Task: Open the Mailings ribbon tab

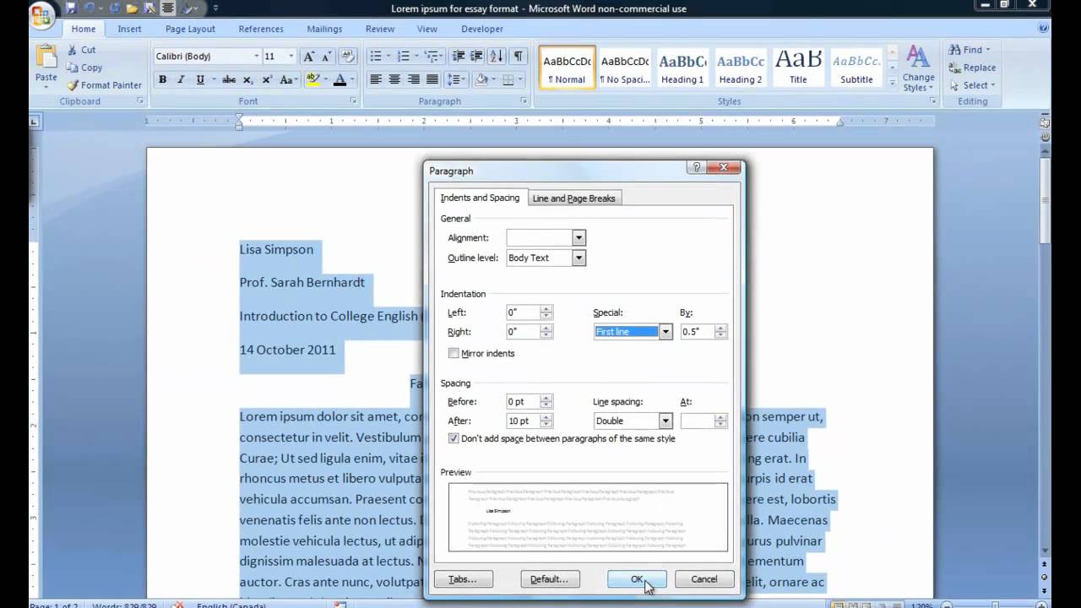Action: pyautogui.click(x=324, y=29)
